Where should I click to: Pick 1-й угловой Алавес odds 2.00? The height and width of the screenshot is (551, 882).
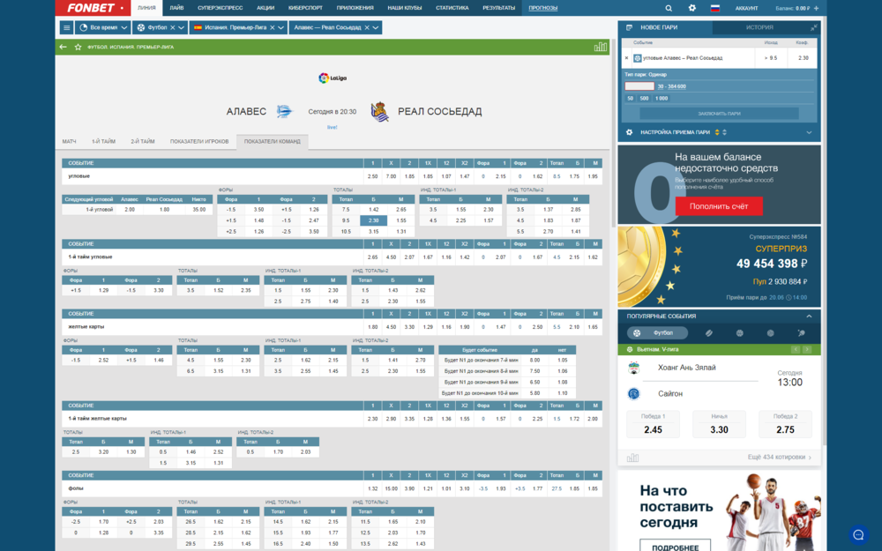tap(130, 210)
